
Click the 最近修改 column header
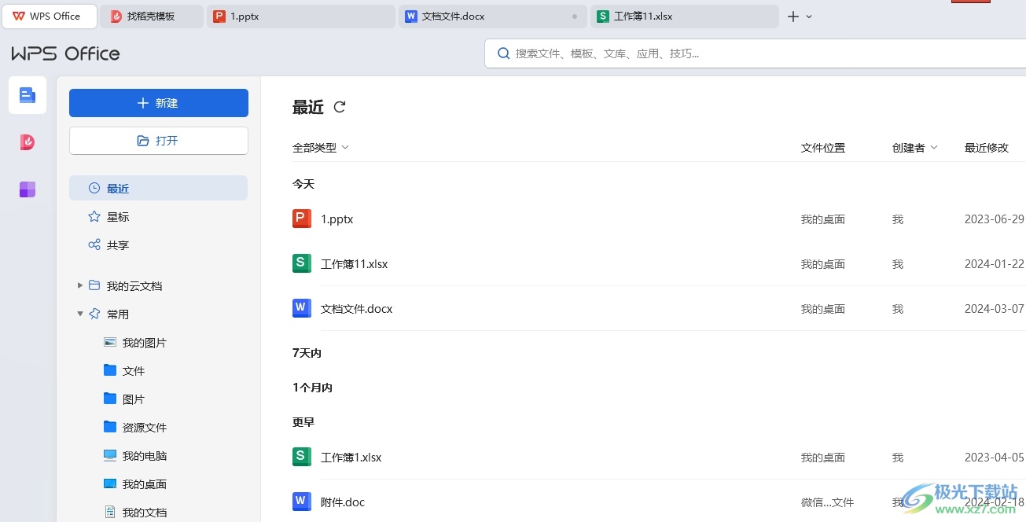(987, 147)
